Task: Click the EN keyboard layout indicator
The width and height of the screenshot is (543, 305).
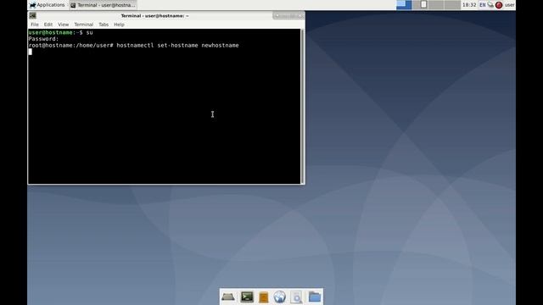Action: (483, 5)
